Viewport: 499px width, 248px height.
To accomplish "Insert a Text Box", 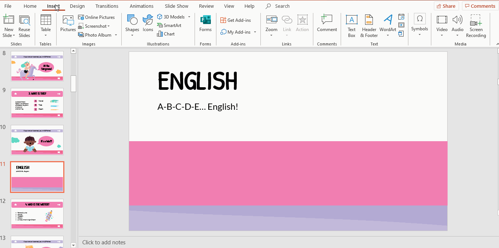I will 351,26.
